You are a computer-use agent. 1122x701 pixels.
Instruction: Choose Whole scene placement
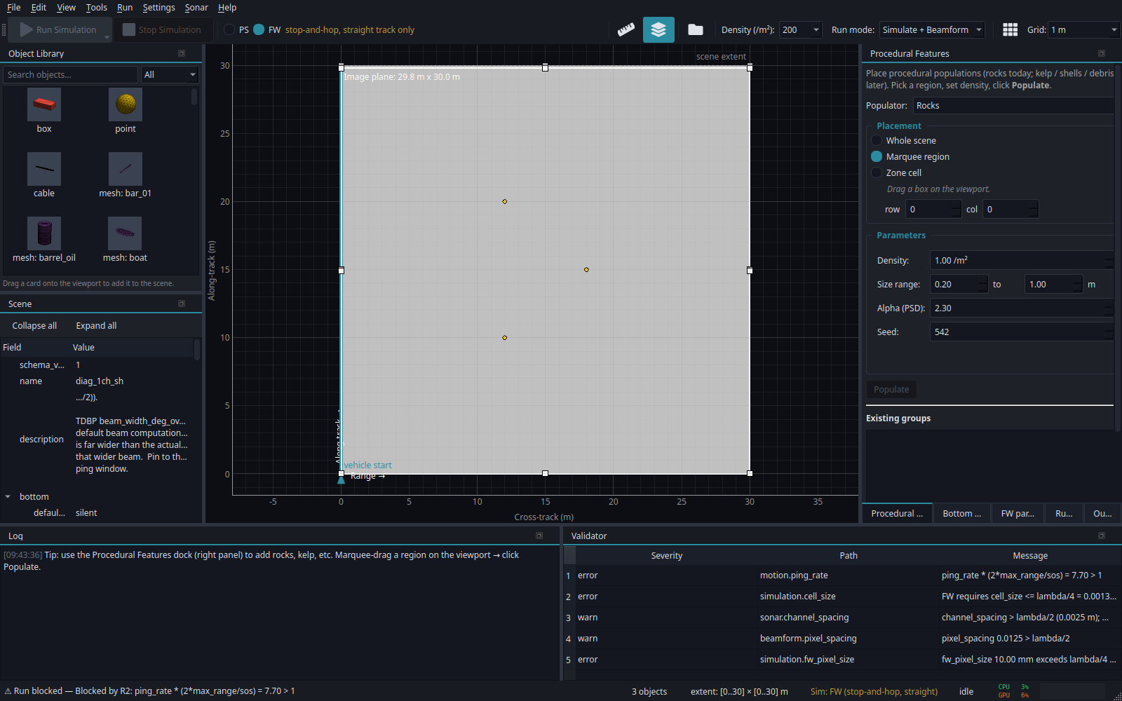877,140
